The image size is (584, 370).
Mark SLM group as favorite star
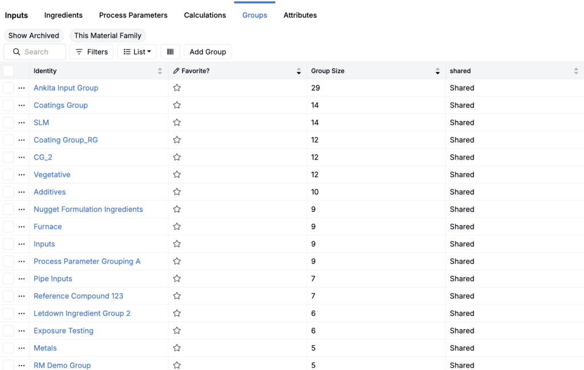click(x=177, y=123)
